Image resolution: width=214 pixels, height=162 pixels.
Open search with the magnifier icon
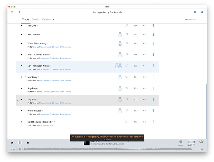tap(202, 12)
